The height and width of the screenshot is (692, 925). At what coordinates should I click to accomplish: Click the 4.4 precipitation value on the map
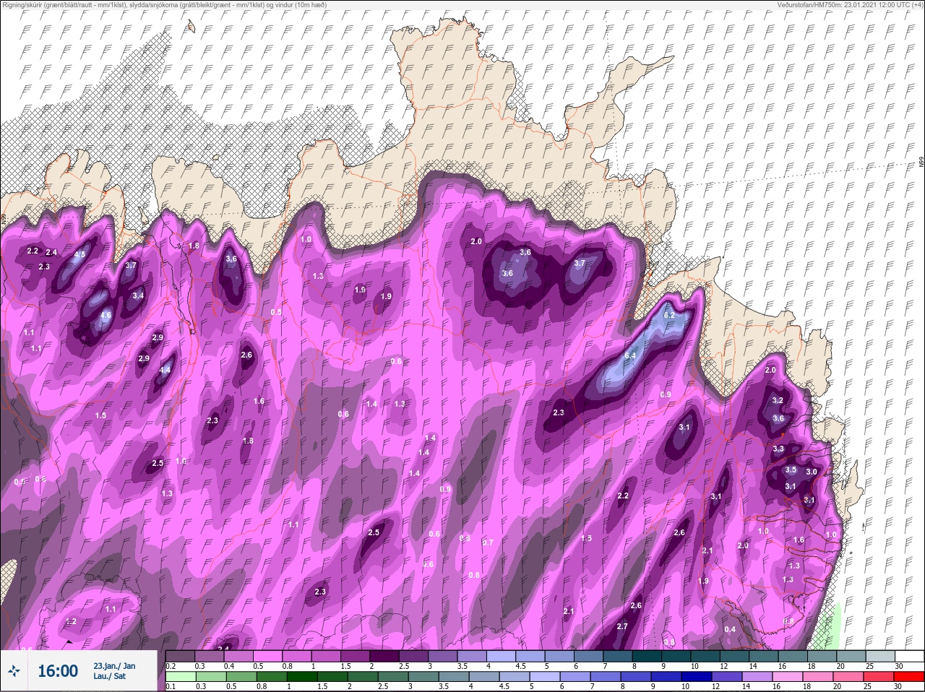165,370
